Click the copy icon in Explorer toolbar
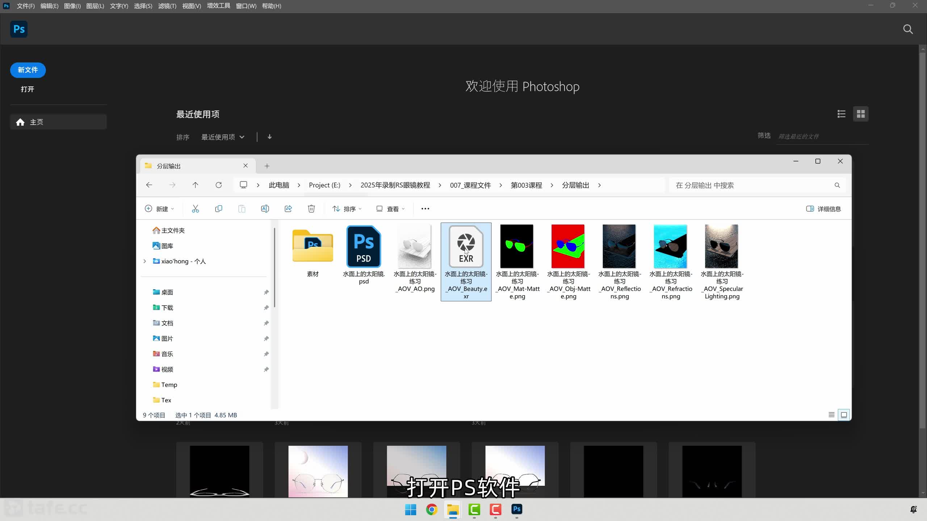Screen dimensions: 927x521 click(218, 209)
